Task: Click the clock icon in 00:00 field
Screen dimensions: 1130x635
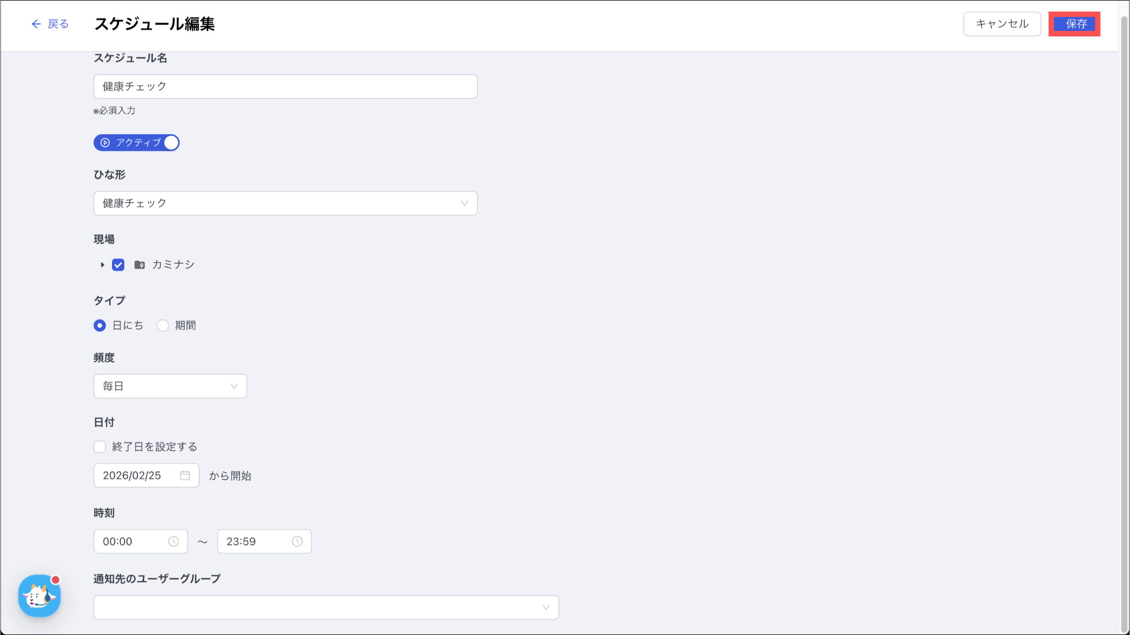Action: pos(173,542)
